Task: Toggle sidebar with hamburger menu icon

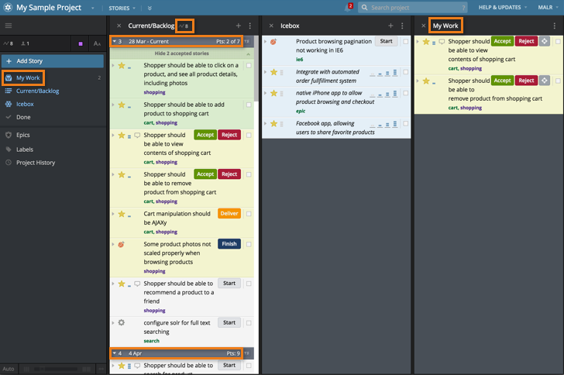Action: click(x=9, y=26)
